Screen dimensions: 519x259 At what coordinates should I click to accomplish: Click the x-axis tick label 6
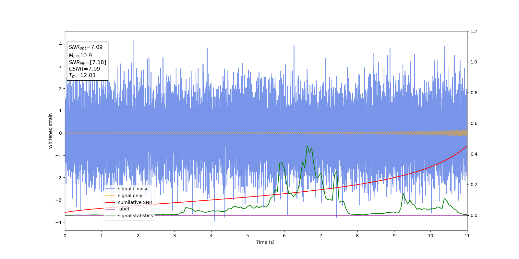point(284,236)
